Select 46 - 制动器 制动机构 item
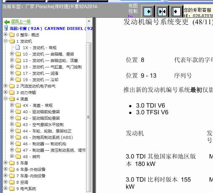Viewport: 213px width, 193px height. click(x=44, y=144)
